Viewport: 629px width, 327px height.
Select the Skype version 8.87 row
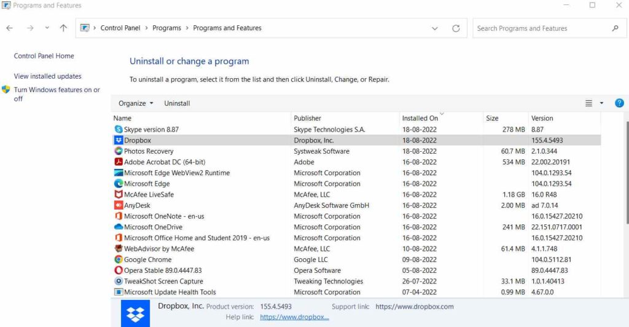click(x=356, y=129)
